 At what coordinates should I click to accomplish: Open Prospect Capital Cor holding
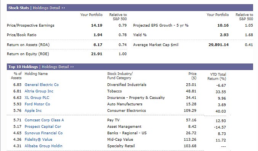tap(43, 127)
